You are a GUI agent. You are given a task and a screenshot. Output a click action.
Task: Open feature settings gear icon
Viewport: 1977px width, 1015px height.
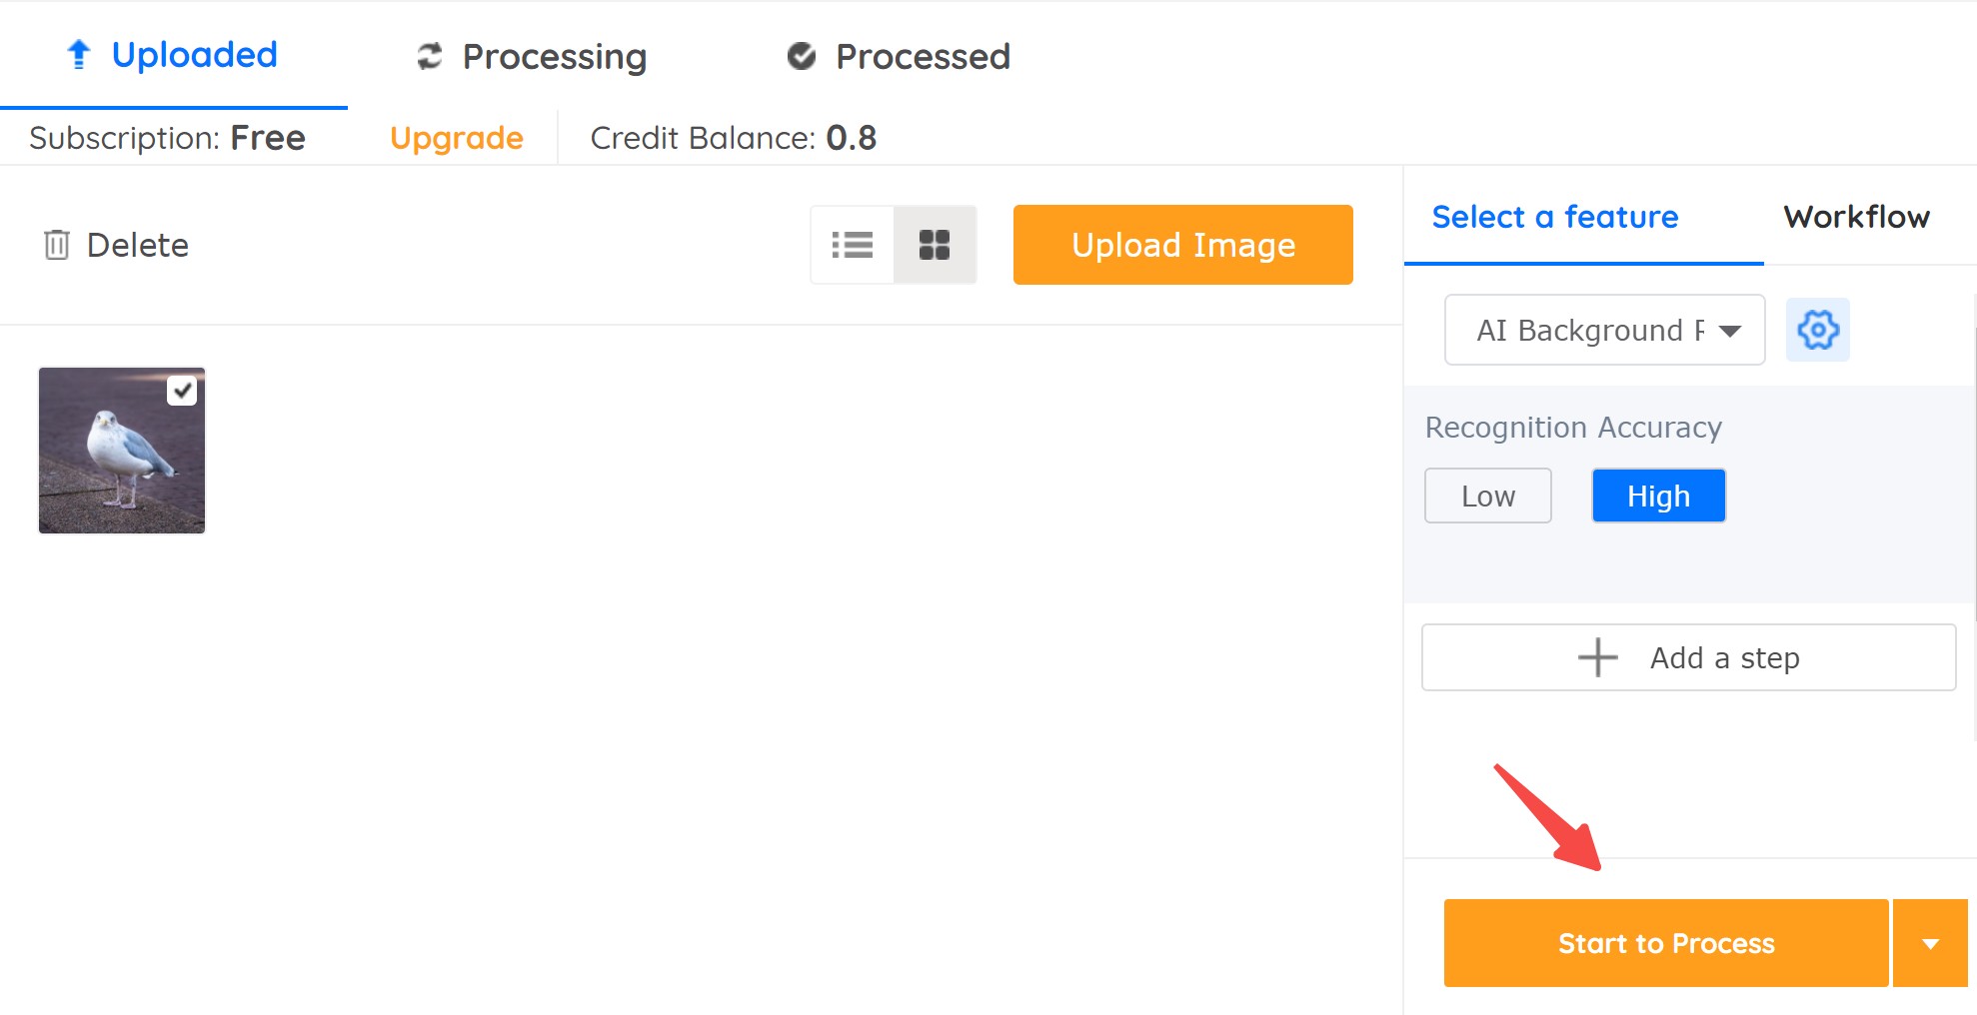point(1818,330)
